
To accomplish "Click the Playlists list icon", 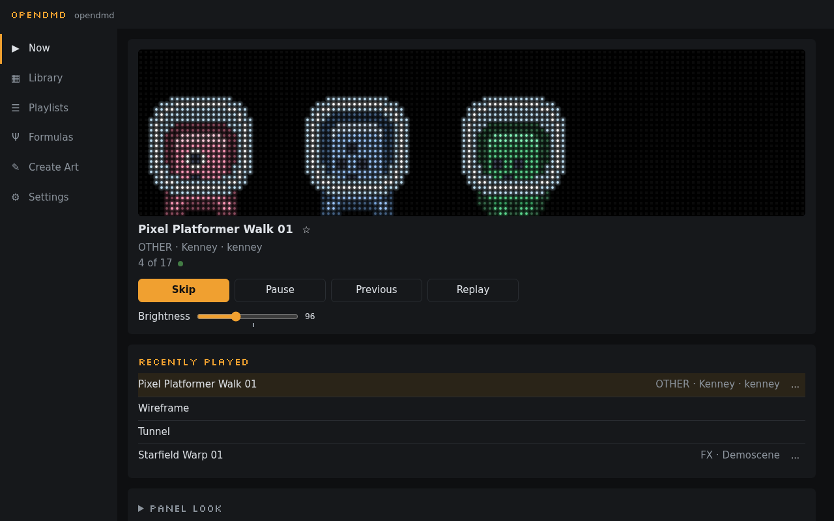I will [x=16, y=108].
